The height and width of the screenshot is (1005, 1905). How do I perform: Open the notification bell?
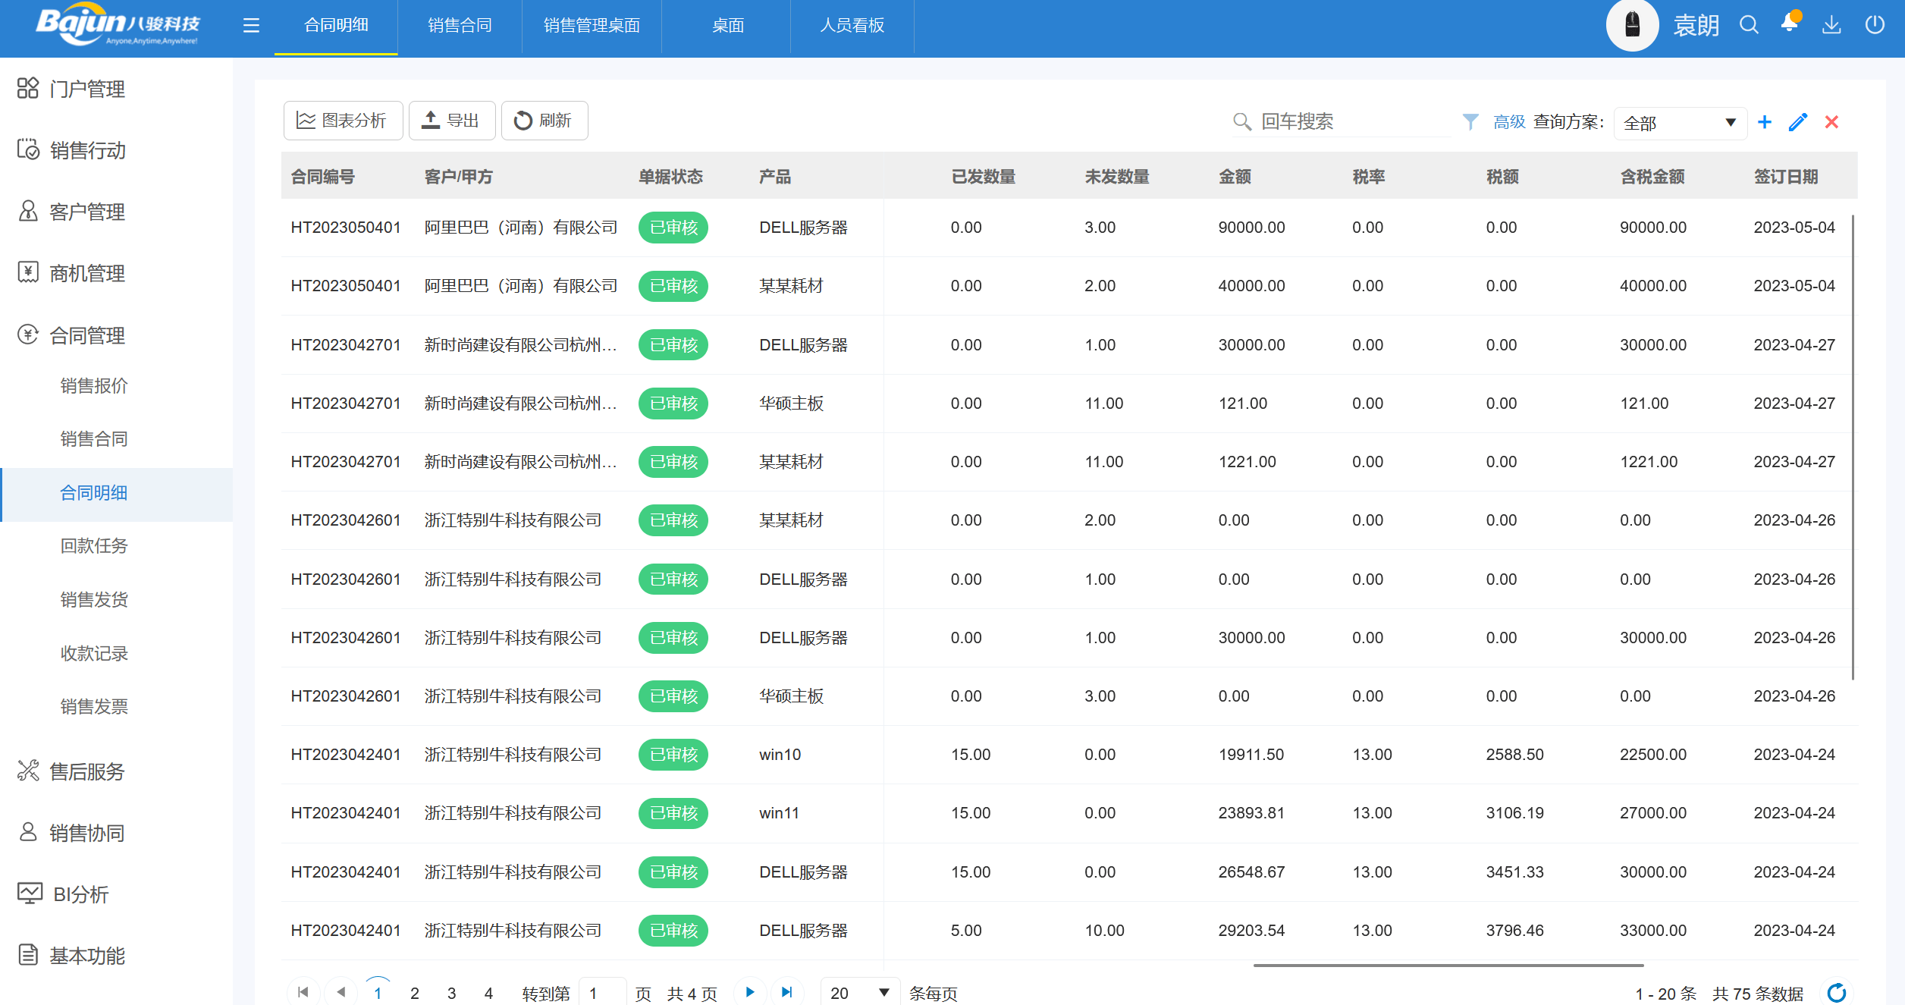tap(1790, 24)
